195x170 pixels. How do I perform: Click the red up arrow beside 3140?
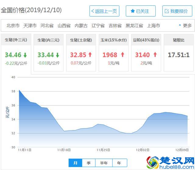(x=155, y=55)
